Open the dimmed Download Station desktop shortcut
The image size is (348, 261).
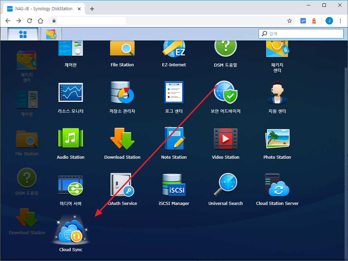27,218
